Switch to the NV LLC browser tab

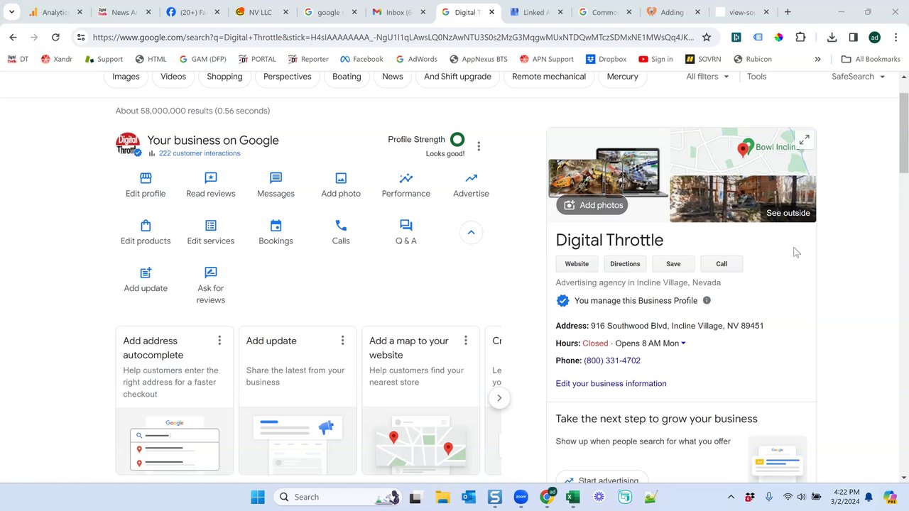(260, 12)
